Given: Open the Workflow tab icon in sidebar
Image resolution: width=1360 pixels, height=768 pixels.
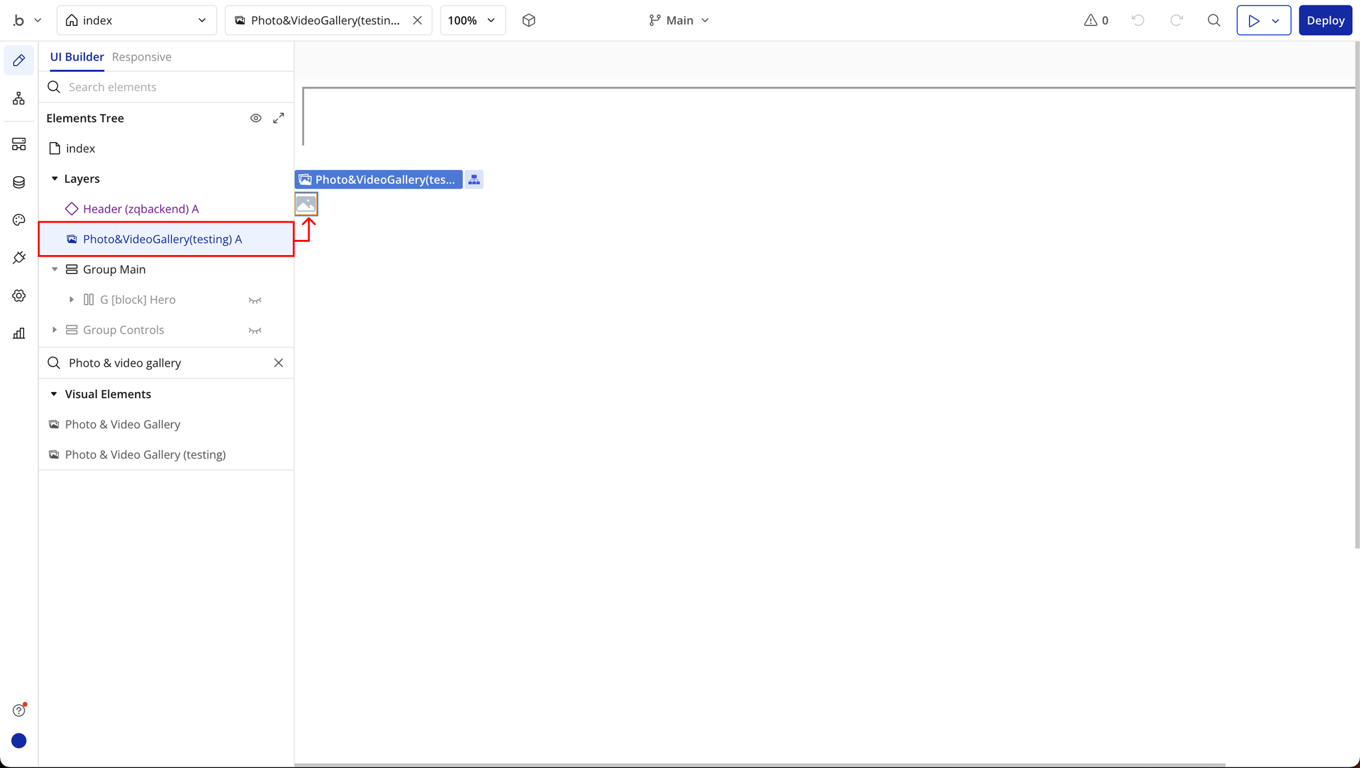Looking at the screenshot, I should click(19, 99).
